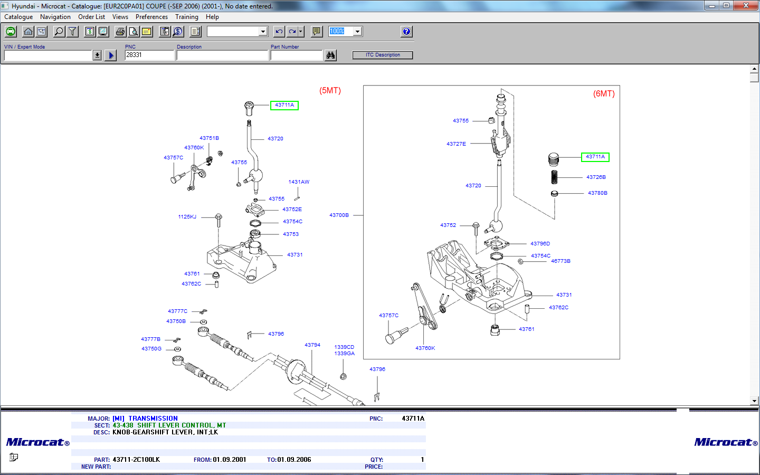Click the Part Number input field

[x=296, y=55]
